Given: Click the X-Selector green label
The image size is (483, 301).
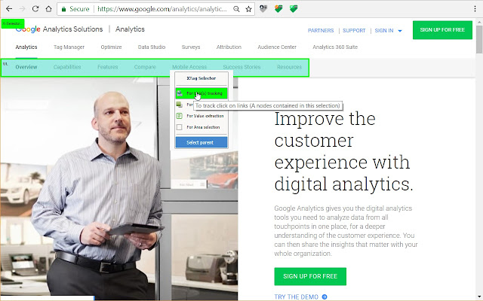Looking at the screenshot, I should click(x=13, y=23).
